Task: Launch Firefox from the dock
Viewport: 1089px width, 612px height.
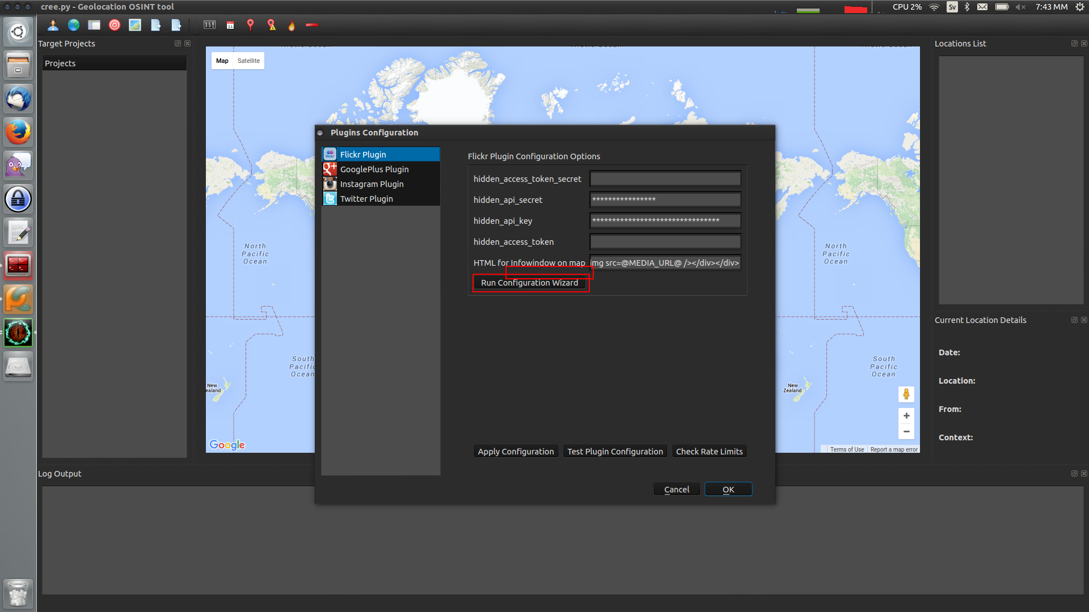Action: tap(18, 132)
